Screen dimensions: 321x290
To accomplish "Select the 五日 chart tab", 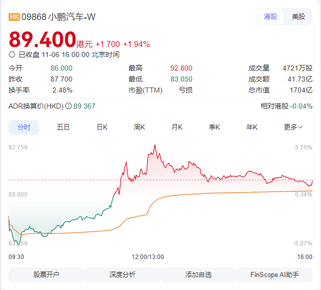I will pos(63,127).
